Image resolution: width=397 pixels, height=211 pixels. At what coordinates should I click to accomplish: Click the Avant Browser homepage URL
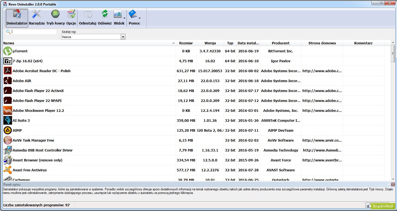[322, 160]
